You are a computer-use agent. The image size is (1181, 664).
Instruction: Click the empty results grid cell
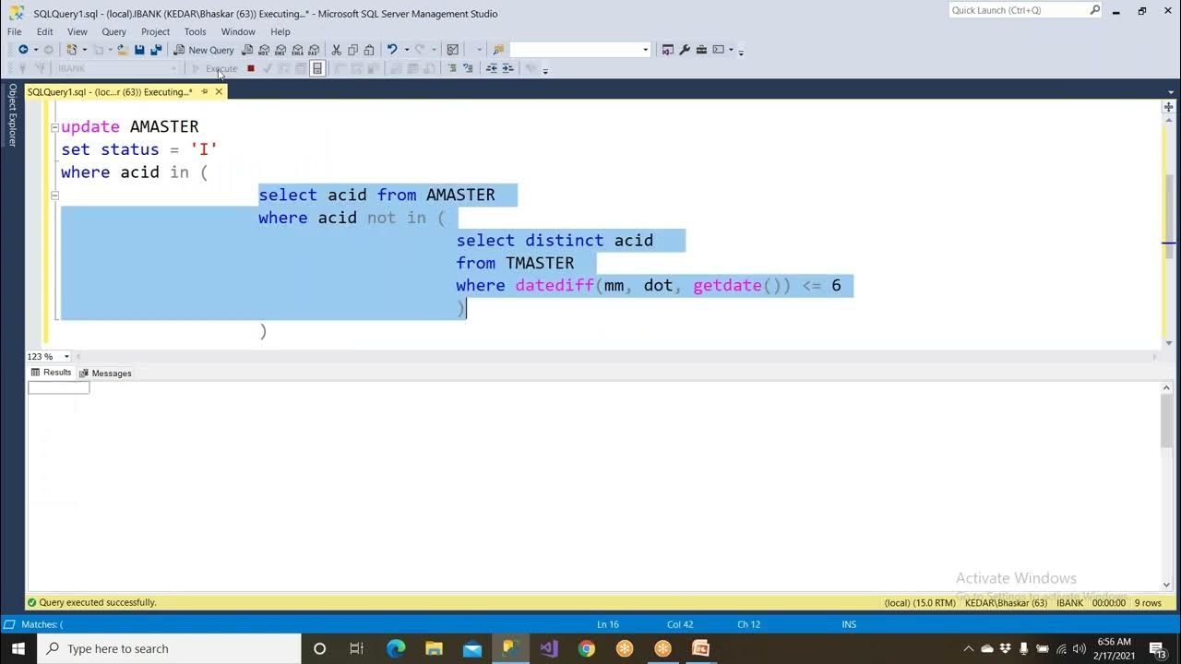[59, 387]
